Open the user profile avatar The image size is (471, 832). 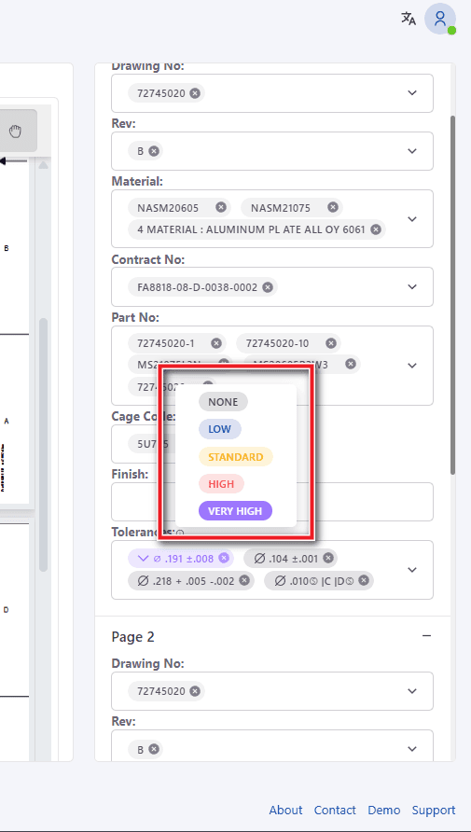pos(439,19)
